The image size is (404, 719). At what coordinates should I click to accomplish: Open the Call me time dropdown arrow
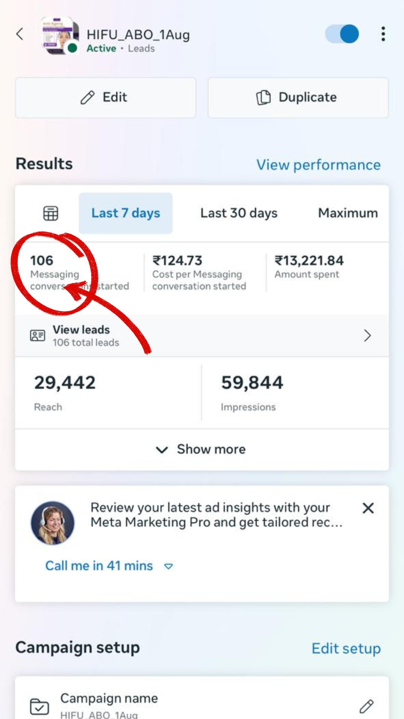(169, 566)
